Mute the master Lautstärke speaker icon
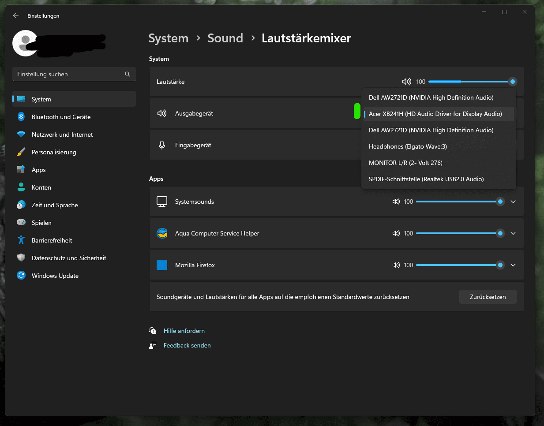The height and width of the screenshot is (426, 544). pyautogui.click(x=406, y=82)
